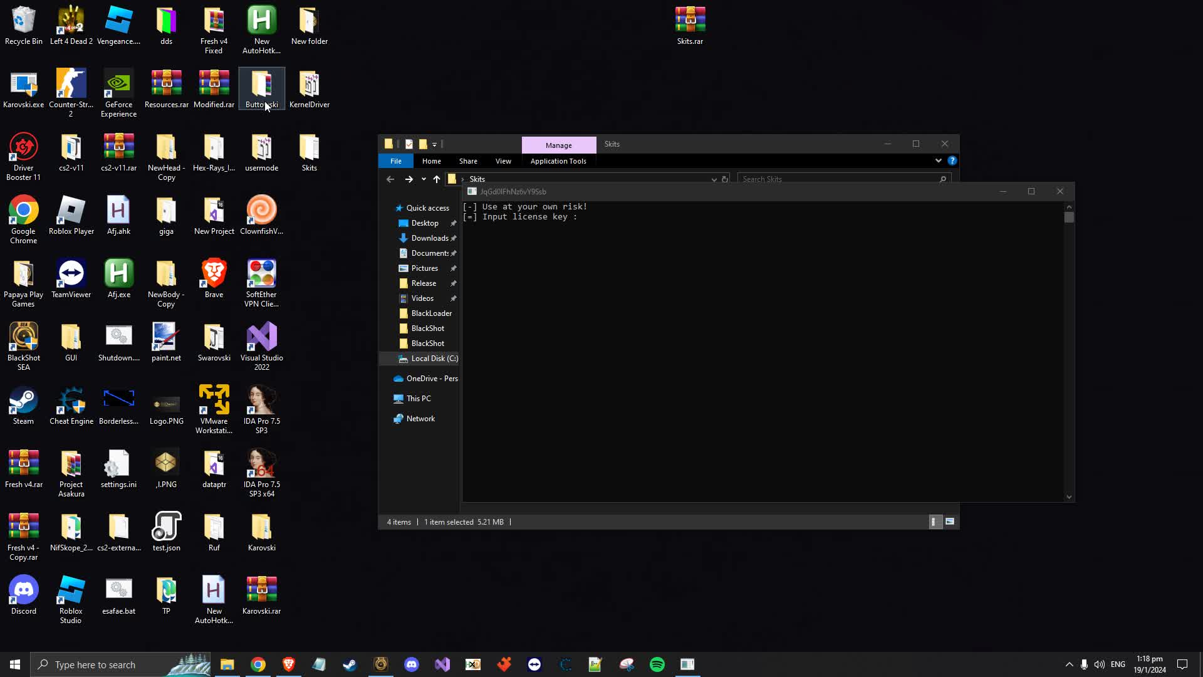Unpin Downloads from Quick access
Screen dimensions: 1203x677
(454, 238)
